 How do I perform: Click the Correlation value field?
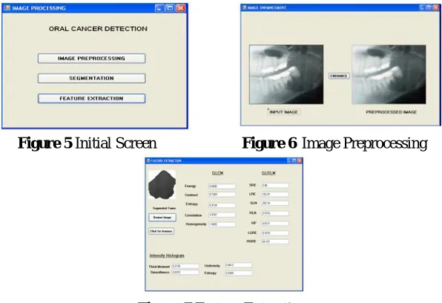[222, 215]
